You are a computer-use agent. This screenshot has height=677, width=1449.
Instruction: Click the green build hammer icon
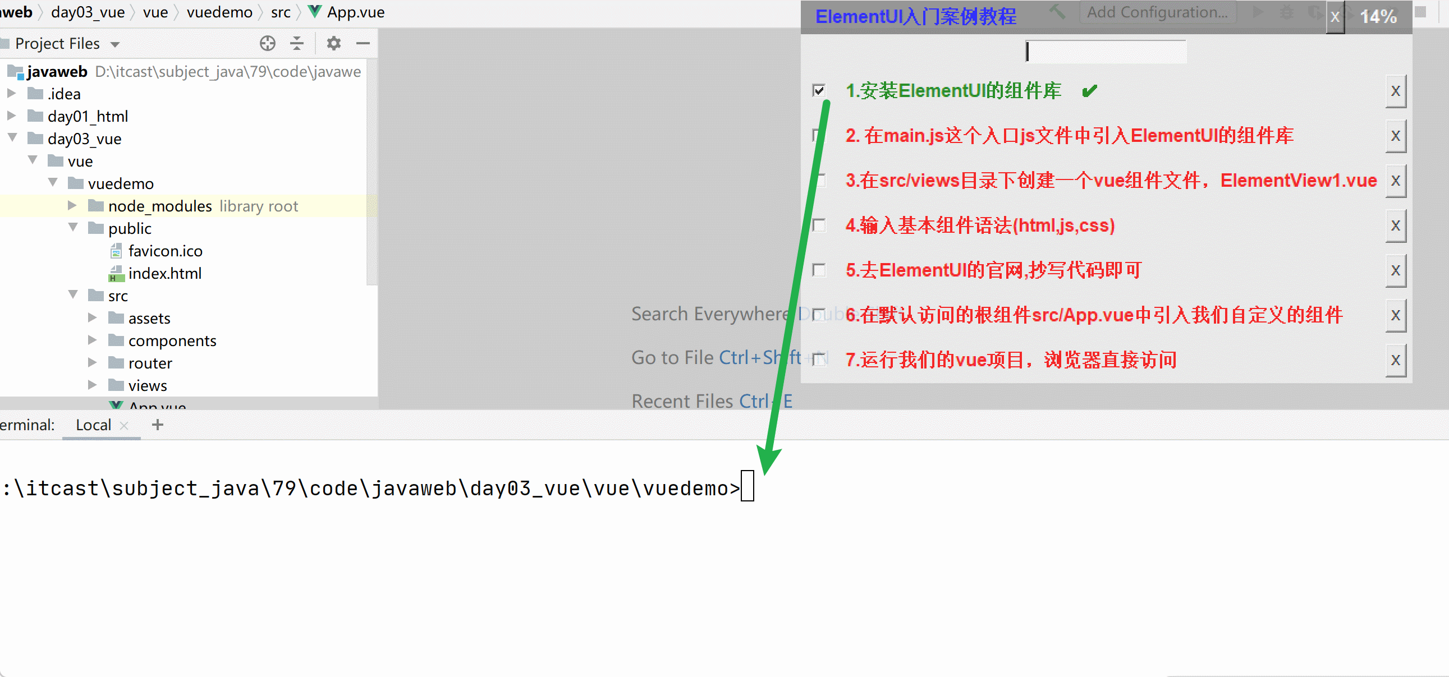(x=1057, y=11)
